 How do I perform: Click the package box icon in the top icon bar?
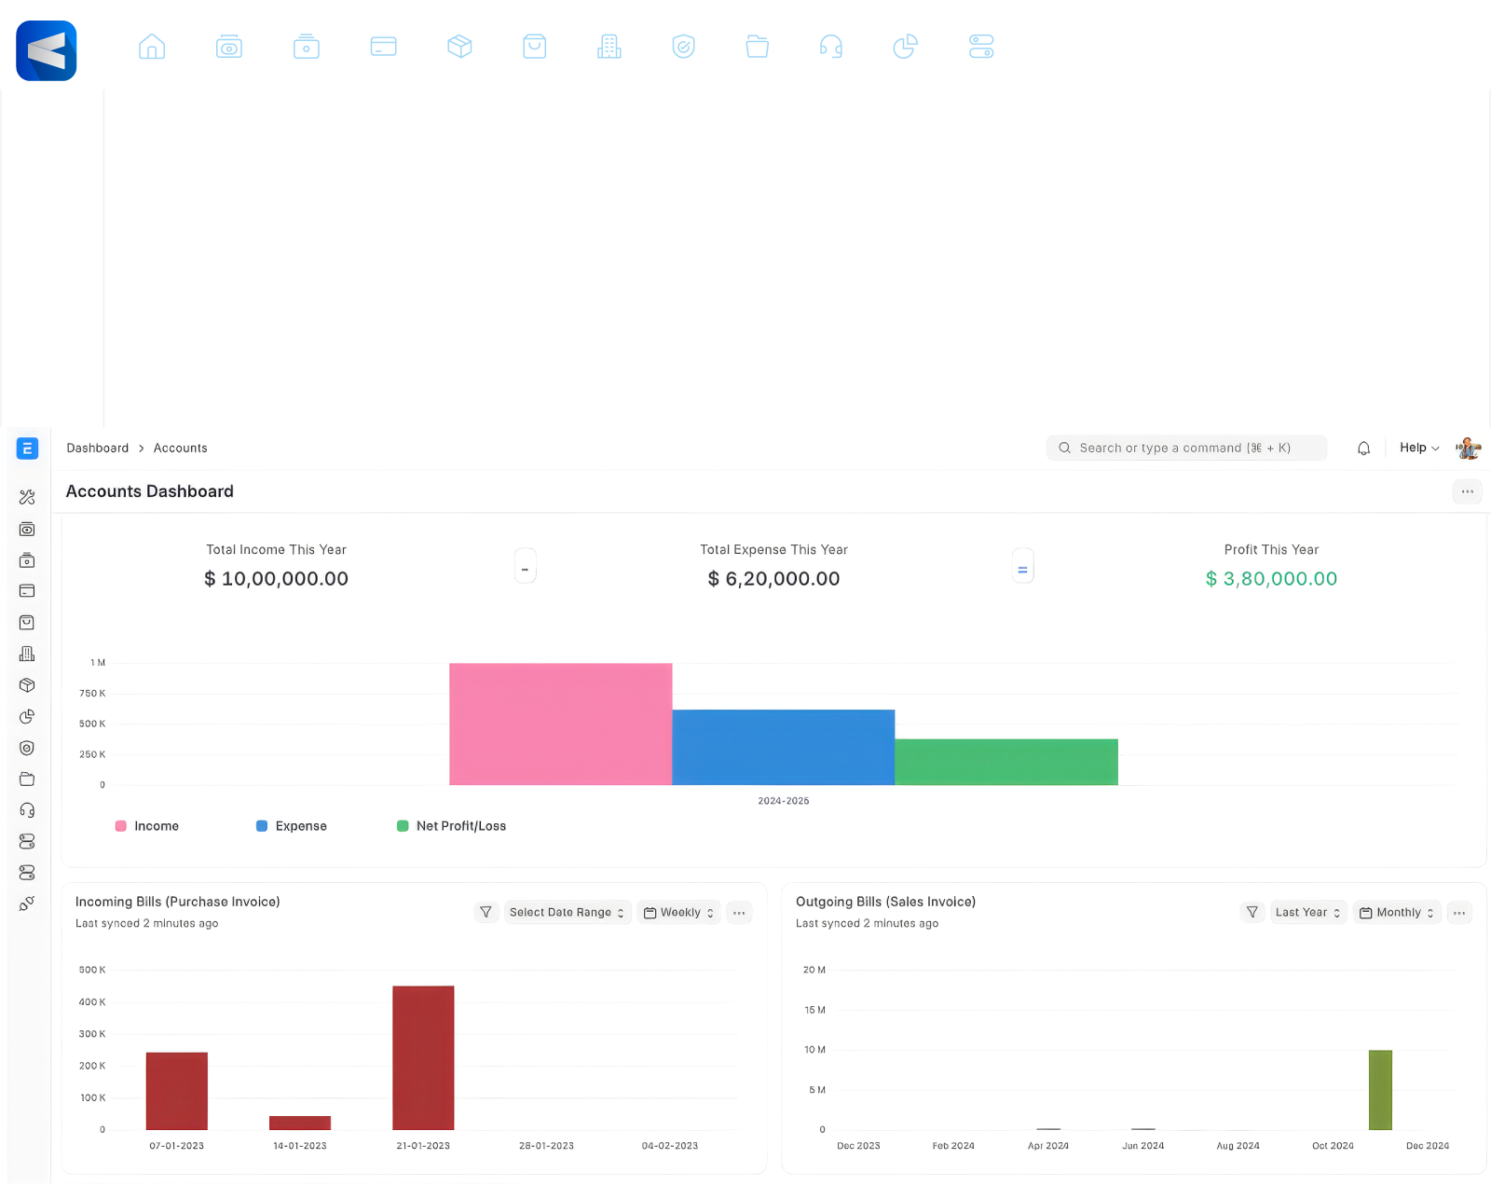coord(459,47)
